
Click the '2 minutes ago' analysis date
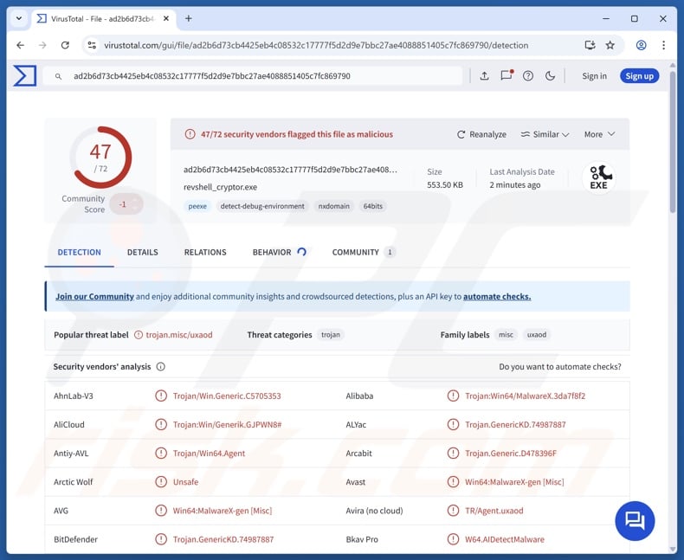pyautogui.click(x=515, y=185)
